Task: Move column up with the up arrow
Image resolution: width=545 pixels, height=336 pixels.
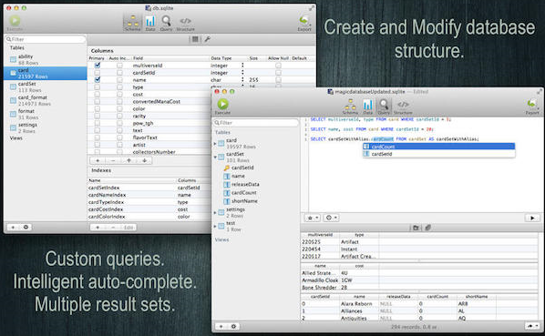Action: tap(129, 160)
